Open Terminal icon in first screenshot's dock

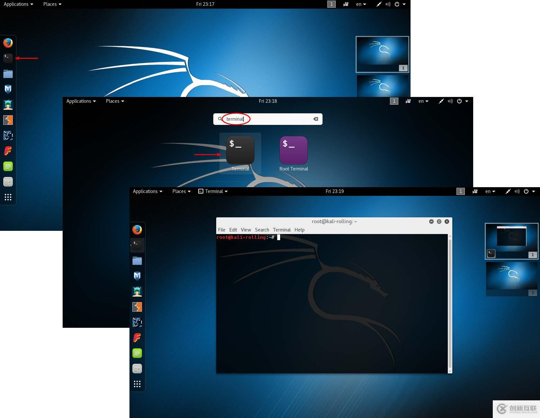8,58
